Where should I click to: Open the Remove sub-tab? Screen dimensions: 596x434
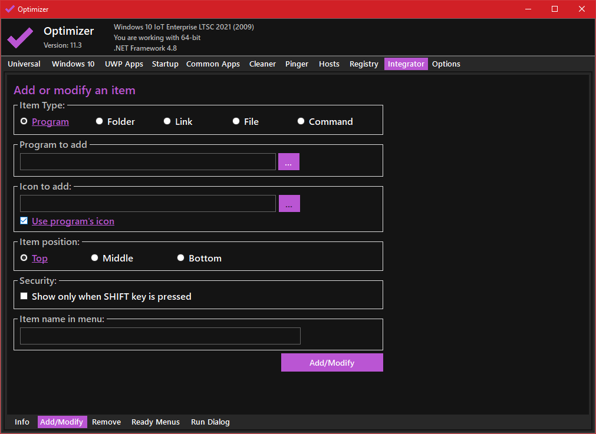106,422
